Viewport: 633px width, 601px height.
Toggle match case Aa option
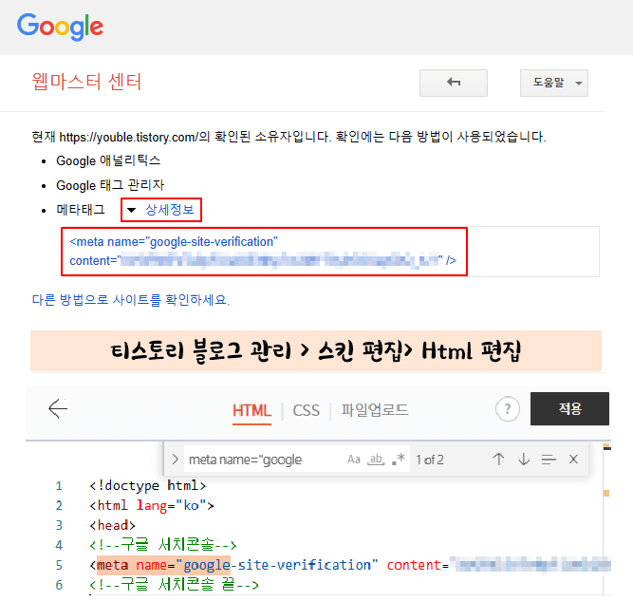pos(354,460)
